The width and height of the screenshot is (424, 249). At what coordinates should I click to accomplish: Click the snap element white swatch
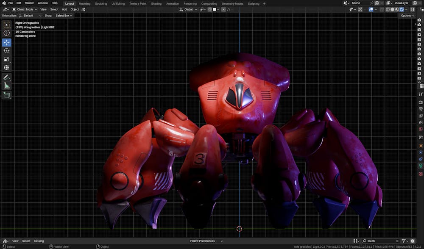pos(215,9)
